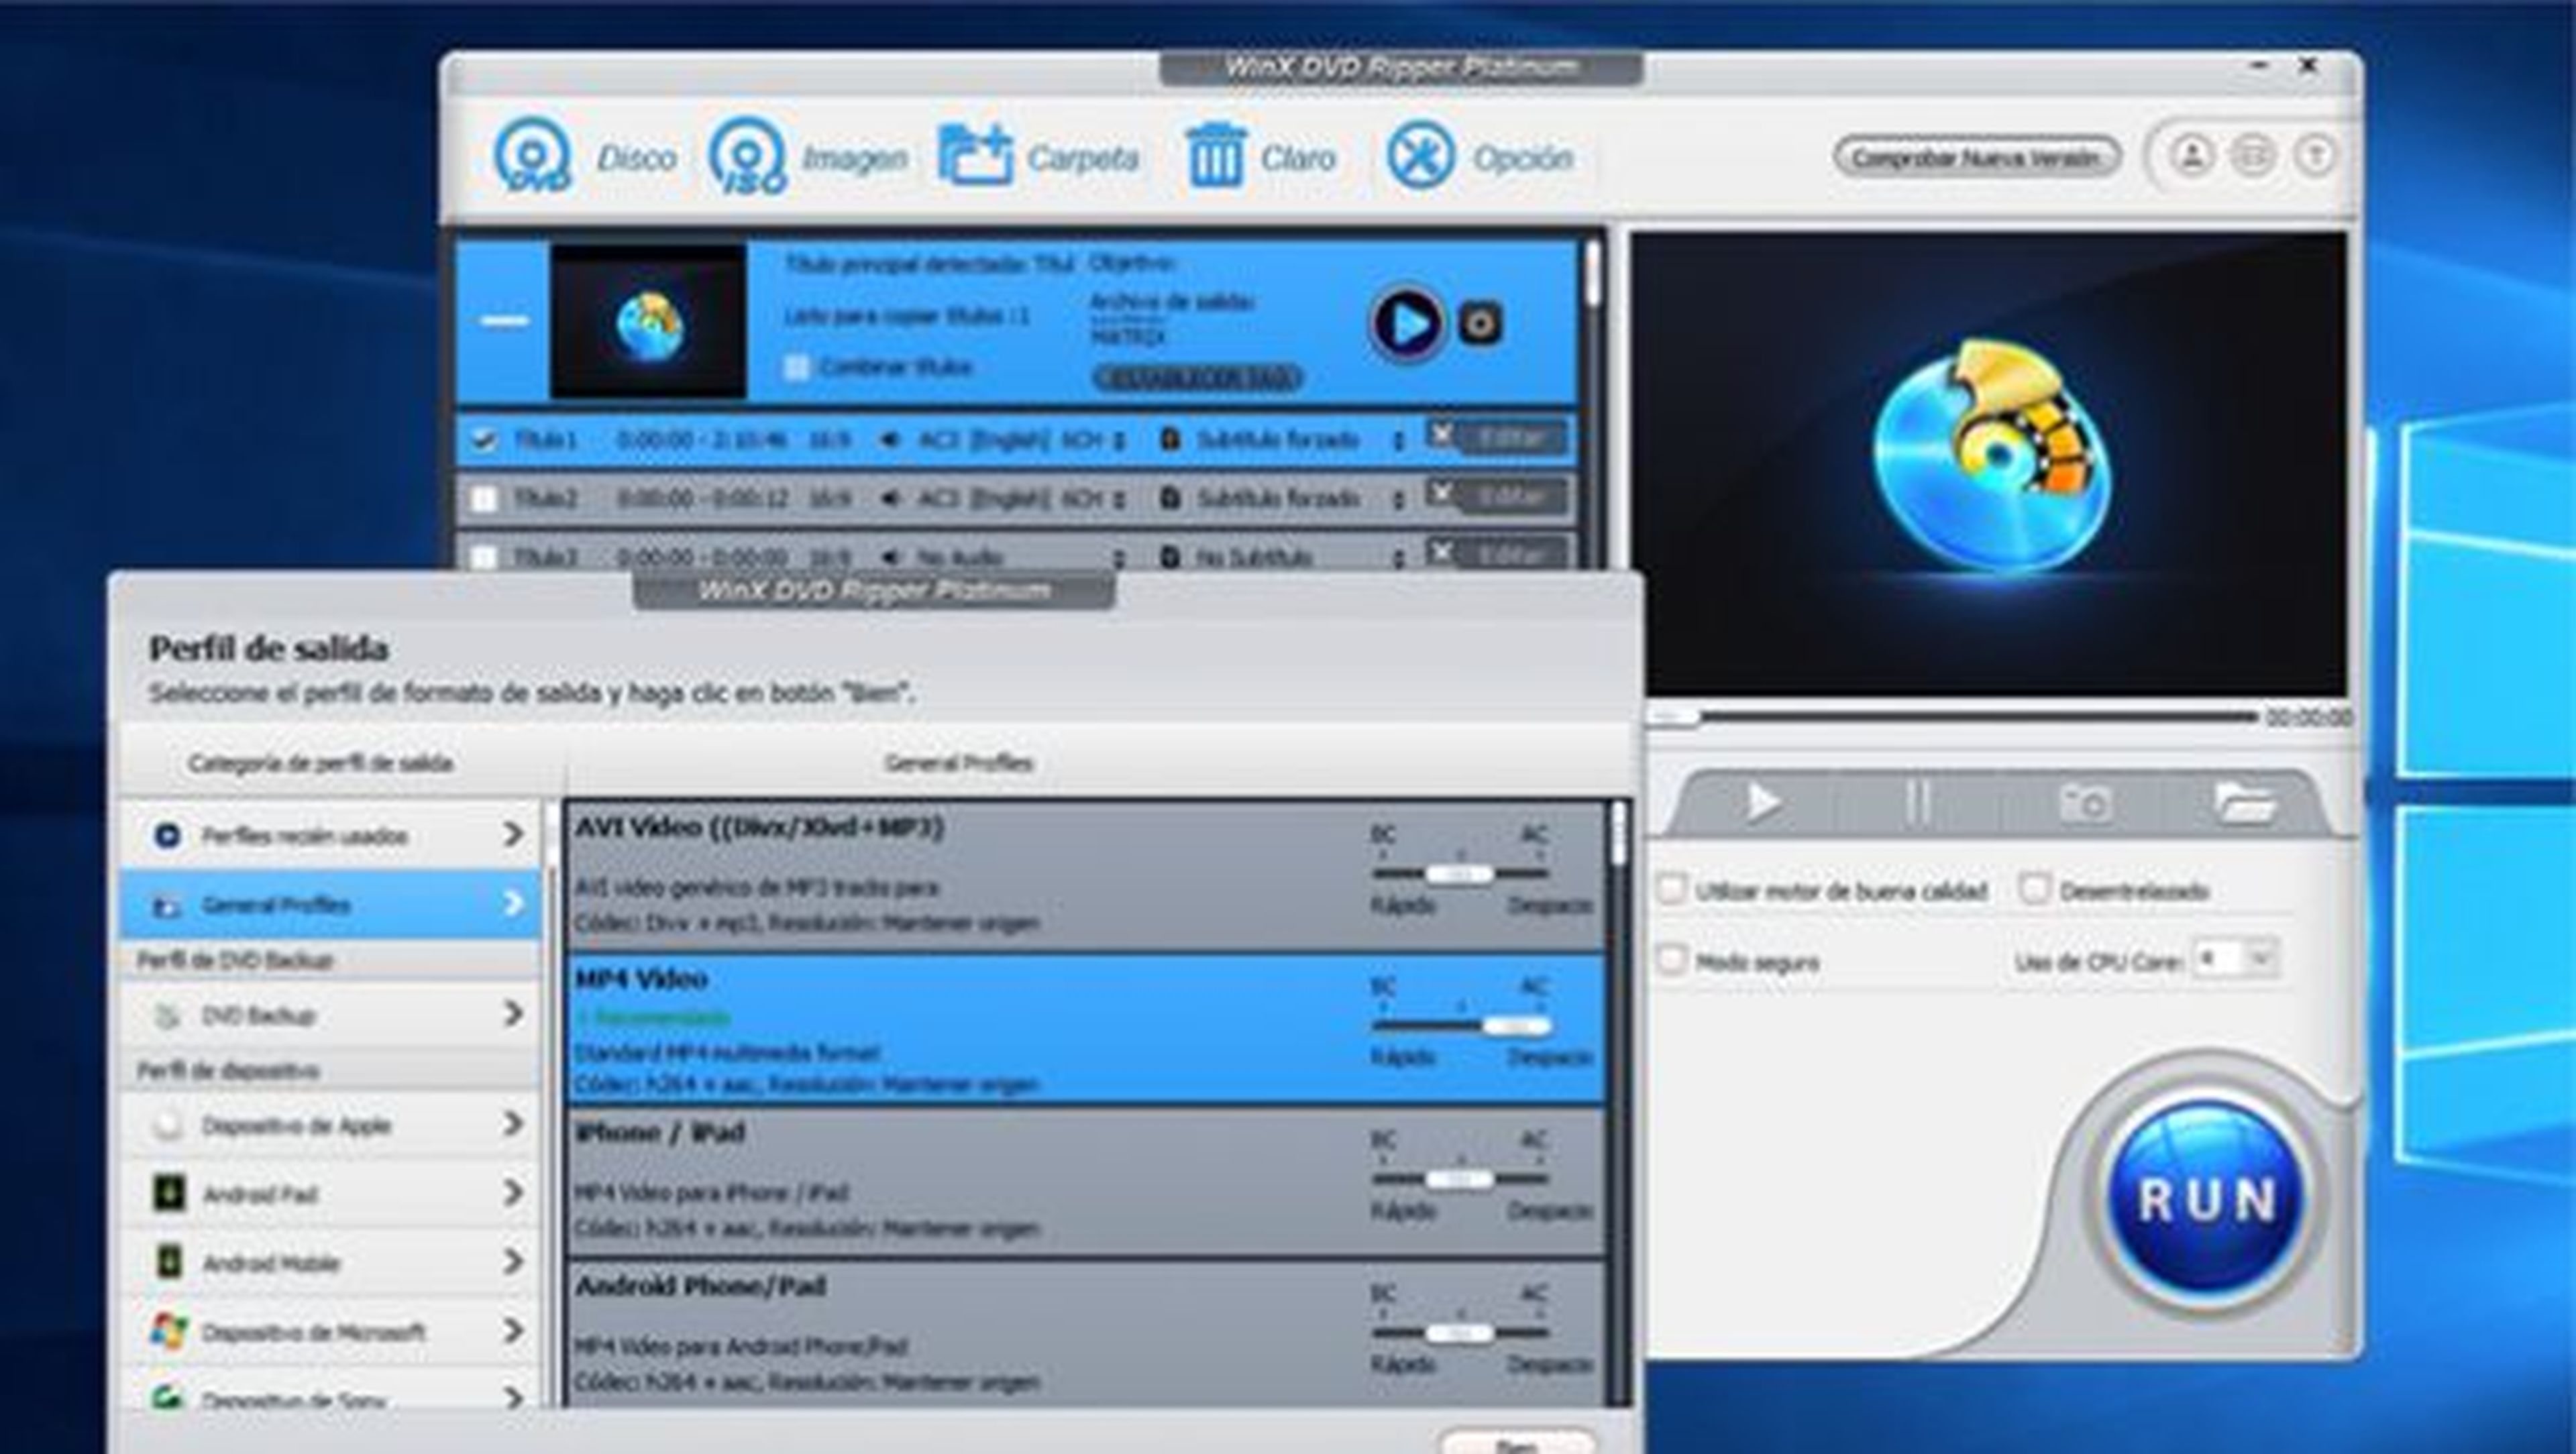Check the Título3 checkbox
The width and height of the screenshot is (2576, 1454).
(x=484, y=556)
